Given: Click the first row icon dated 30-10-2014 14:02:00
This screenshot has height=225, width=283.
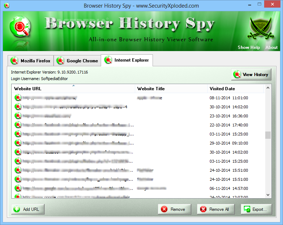Looking at the screenshot, I should coord(18,107).
